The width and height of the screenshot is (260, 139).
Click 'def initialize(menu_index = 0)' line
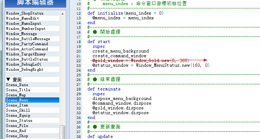(125, 13)
